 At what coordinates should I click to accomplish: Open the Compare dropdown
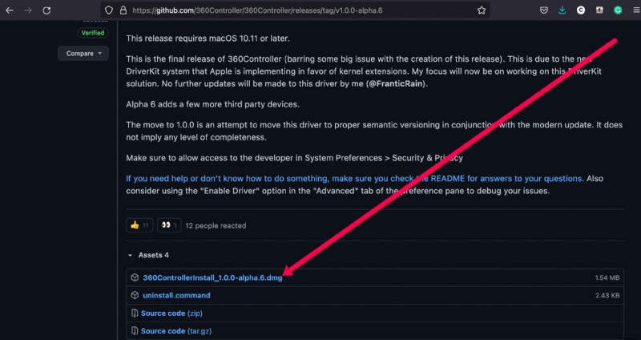coord(83,54)
